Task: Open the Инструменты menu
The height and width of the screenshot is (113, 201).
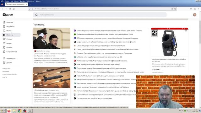Action: pyautogui.click(x=30, y=1)
